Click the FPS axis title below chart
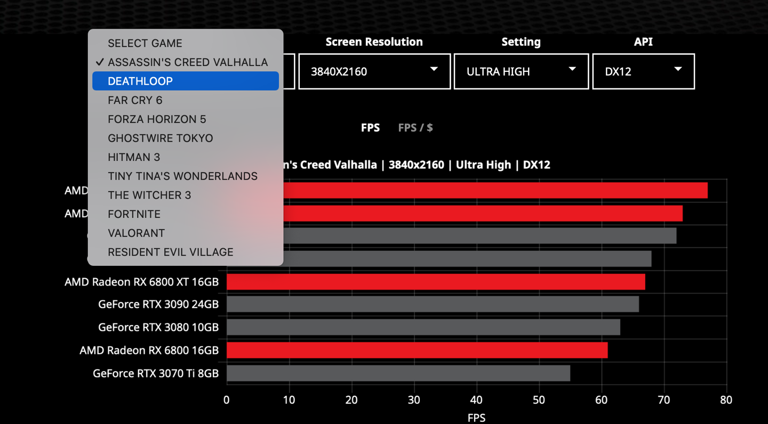Image resolution: width=768 pixels, height=424 pixels. click(476, 418)
